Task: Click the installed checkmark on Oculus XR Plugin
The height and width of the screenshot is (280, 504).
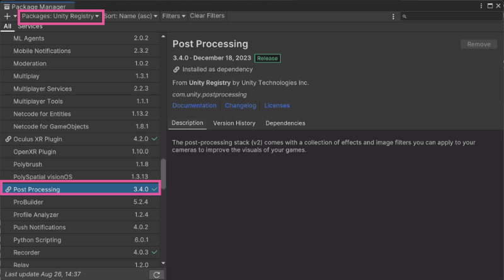Action: (154, 138)
